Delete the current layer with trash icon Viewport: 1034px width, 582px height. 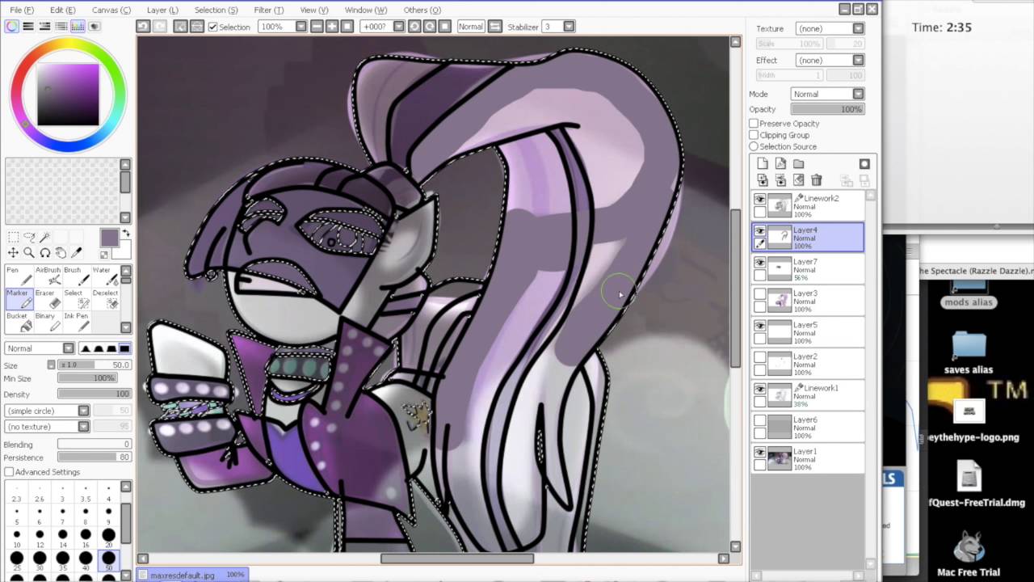(x=816, y=180)
